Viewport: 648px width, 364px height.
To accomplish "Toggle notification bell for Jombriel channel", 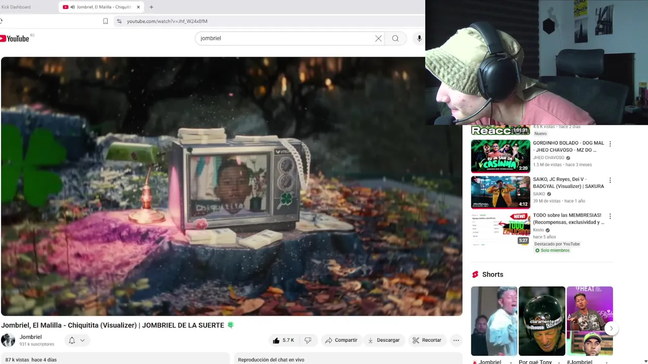I will (72, 341).
